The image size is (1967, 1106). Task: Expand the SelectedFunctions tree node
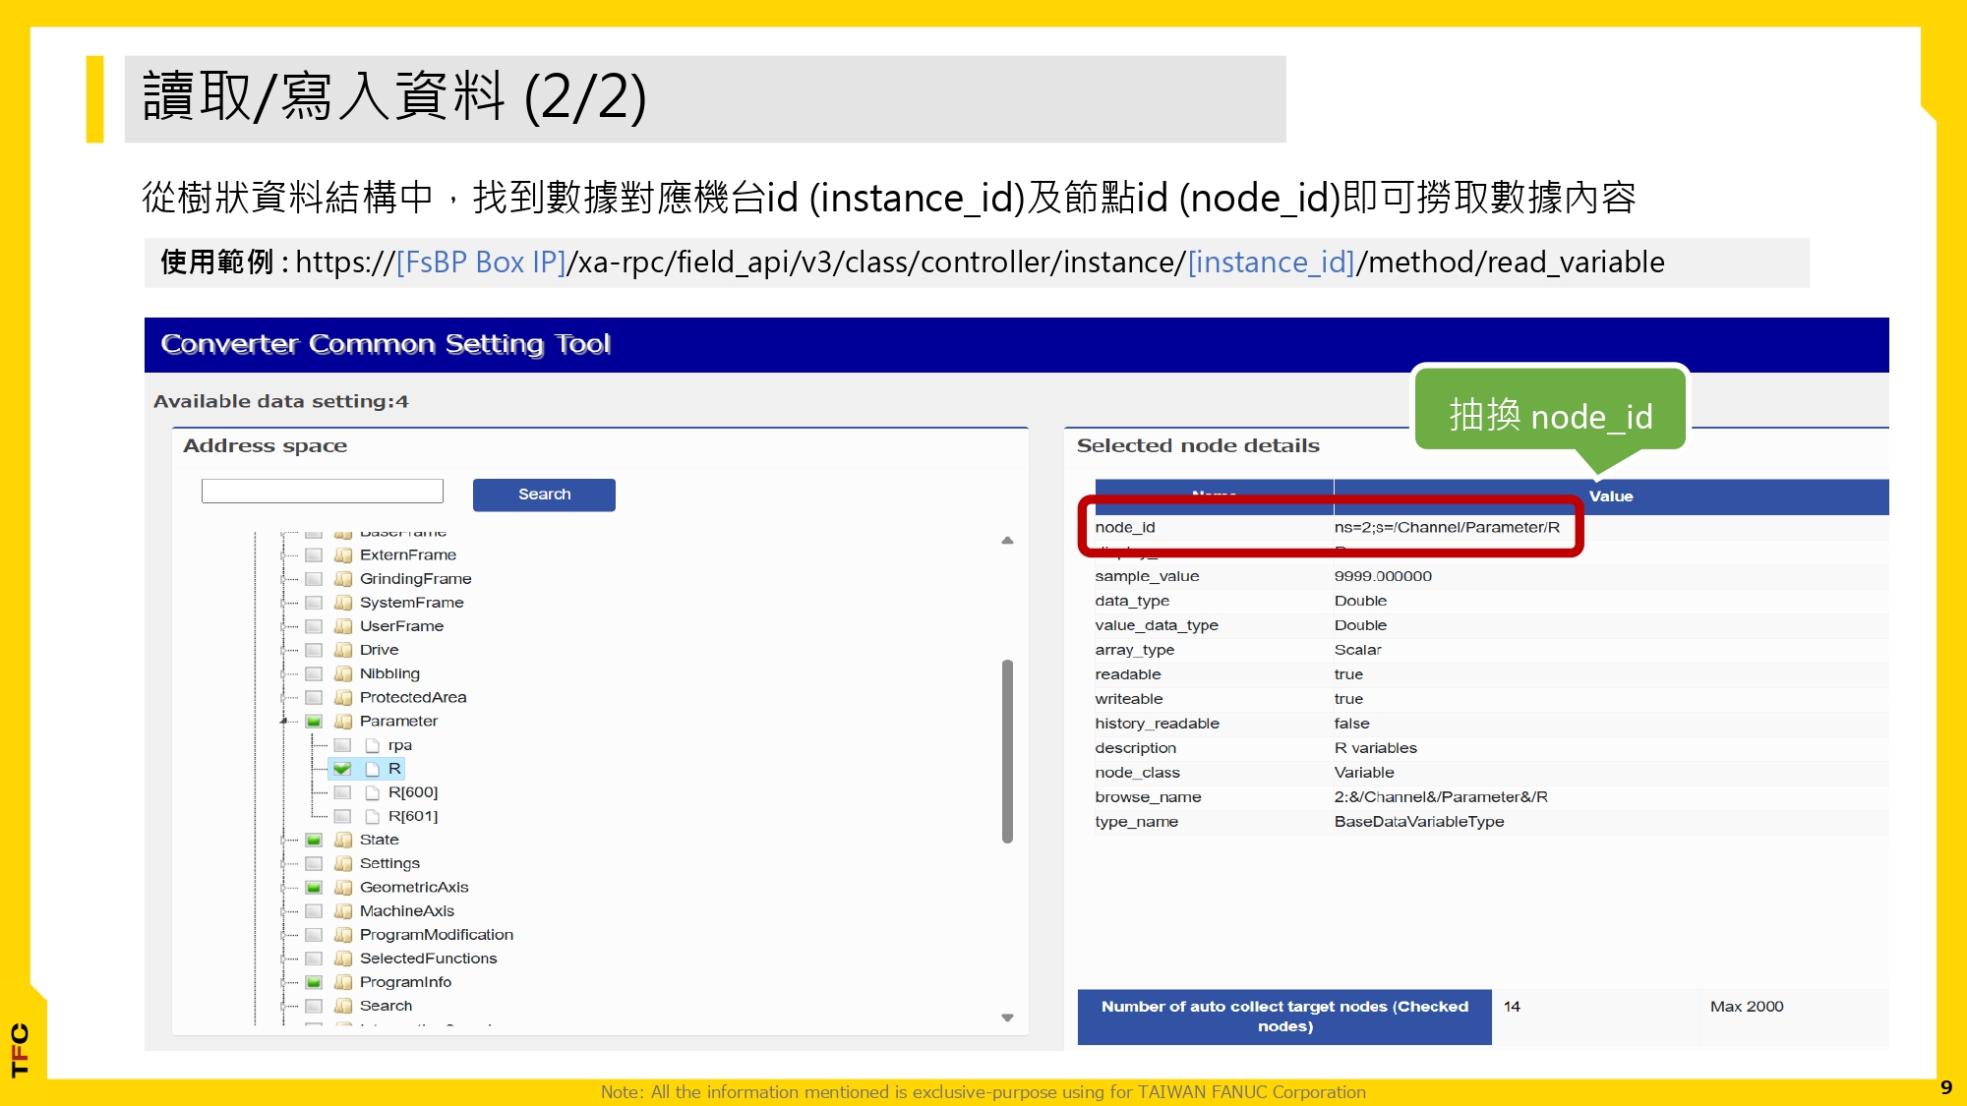[x=284, y=959]
